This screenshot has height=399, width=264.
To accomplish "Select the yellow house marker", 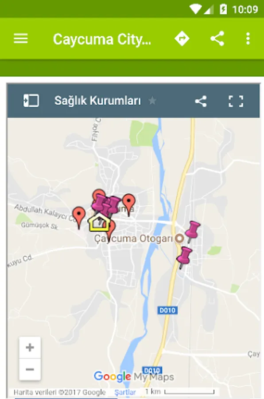I will (x=99, y=222).
